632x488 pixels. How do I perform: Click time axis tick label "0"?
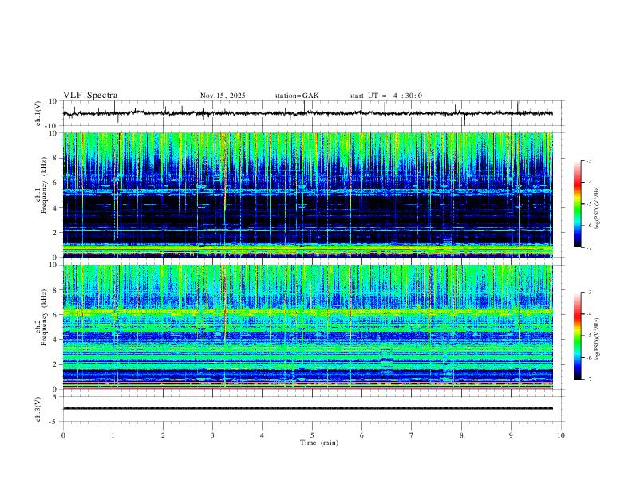tap(63, 435)
